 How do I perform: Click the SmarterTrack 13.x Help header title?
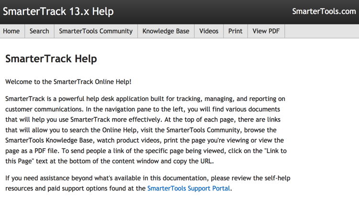[58, 11]
